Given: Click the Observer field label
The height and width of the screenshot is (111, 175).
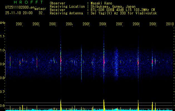Looking at the screenshot, I should pyautogui.click(x=58, y=3).
